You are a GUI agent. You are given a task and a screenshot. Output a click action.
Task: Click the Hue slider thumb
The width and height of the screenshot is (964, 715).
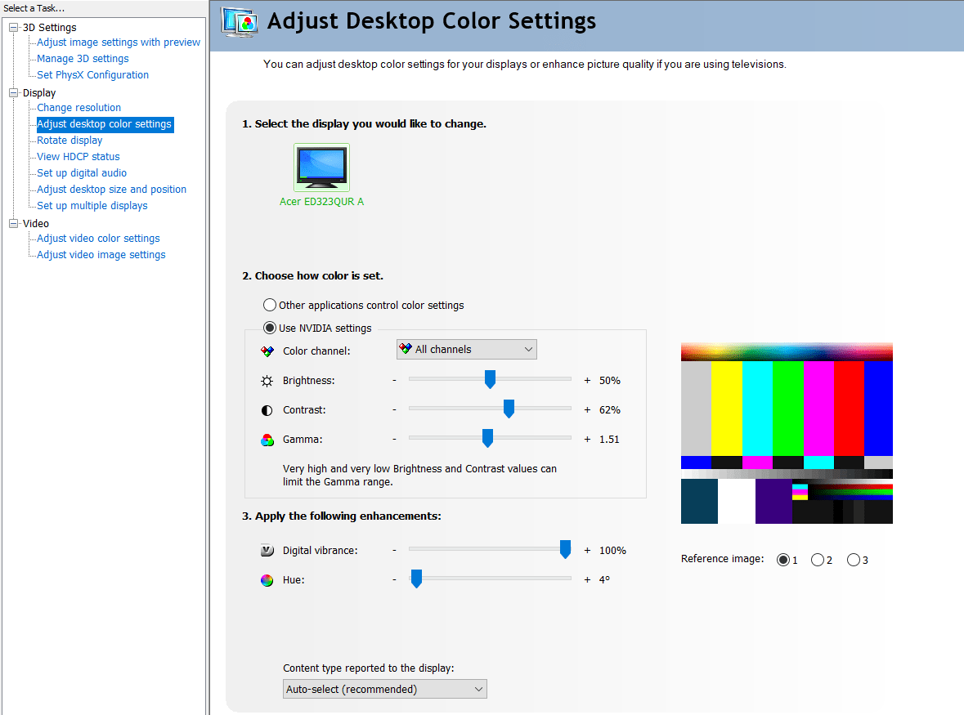pos(416,579)
